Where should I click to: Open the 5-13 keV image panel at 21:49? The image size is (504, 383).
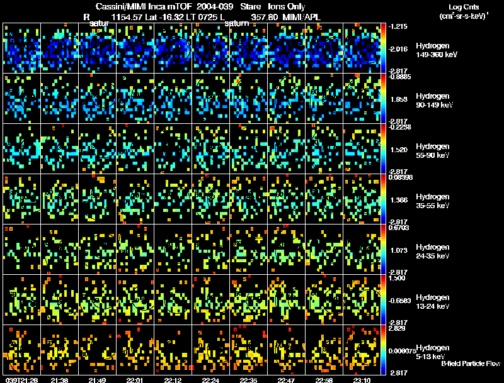point(98,350)
